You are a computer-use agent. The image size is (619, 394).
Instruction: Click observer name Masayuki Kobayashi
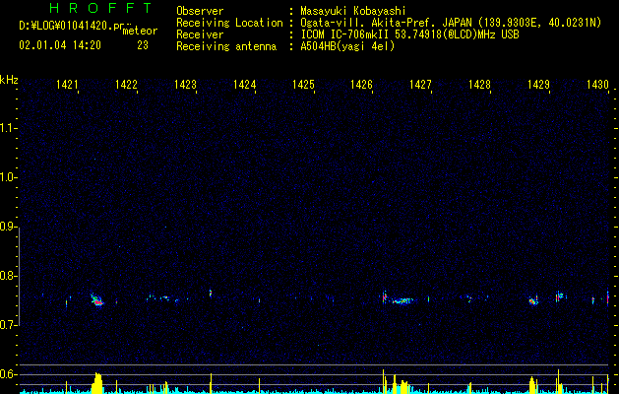(x=353, y=11)
